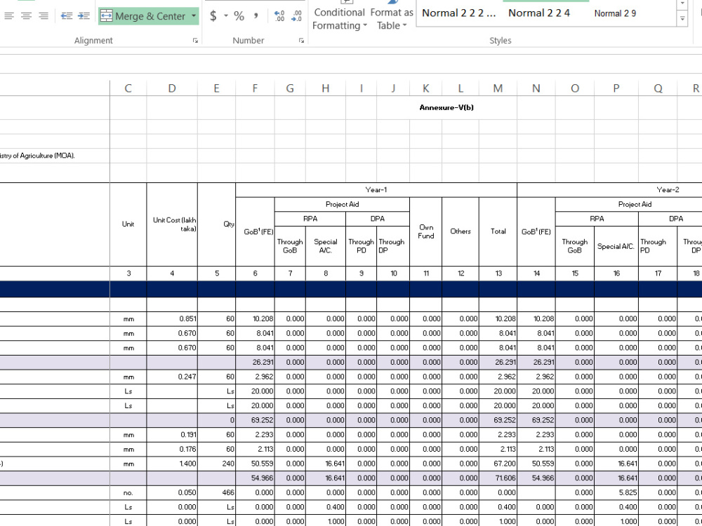Open Alignment settings dialog launcher

(x=195, y=41)
